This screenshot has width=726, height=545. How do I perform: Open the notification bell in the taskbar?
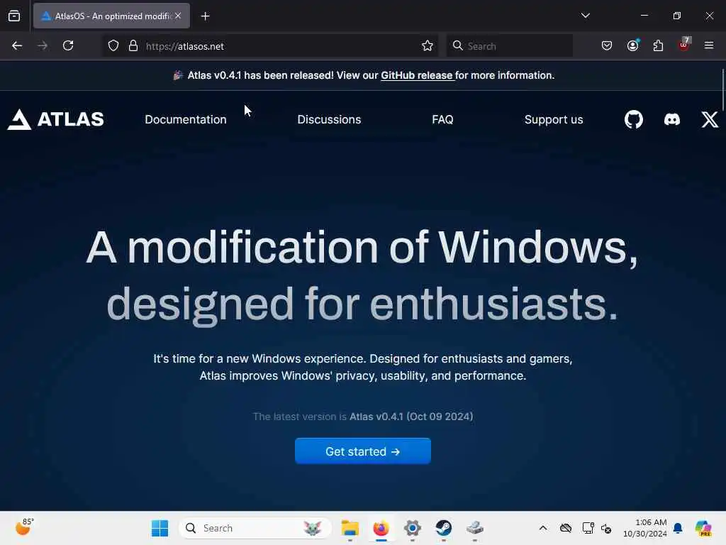(678, 528)
